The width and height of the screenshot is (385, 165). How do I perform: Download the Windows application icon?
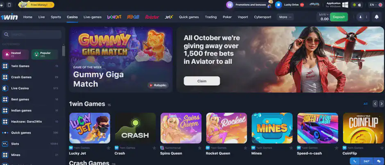[x=345, y=5]
